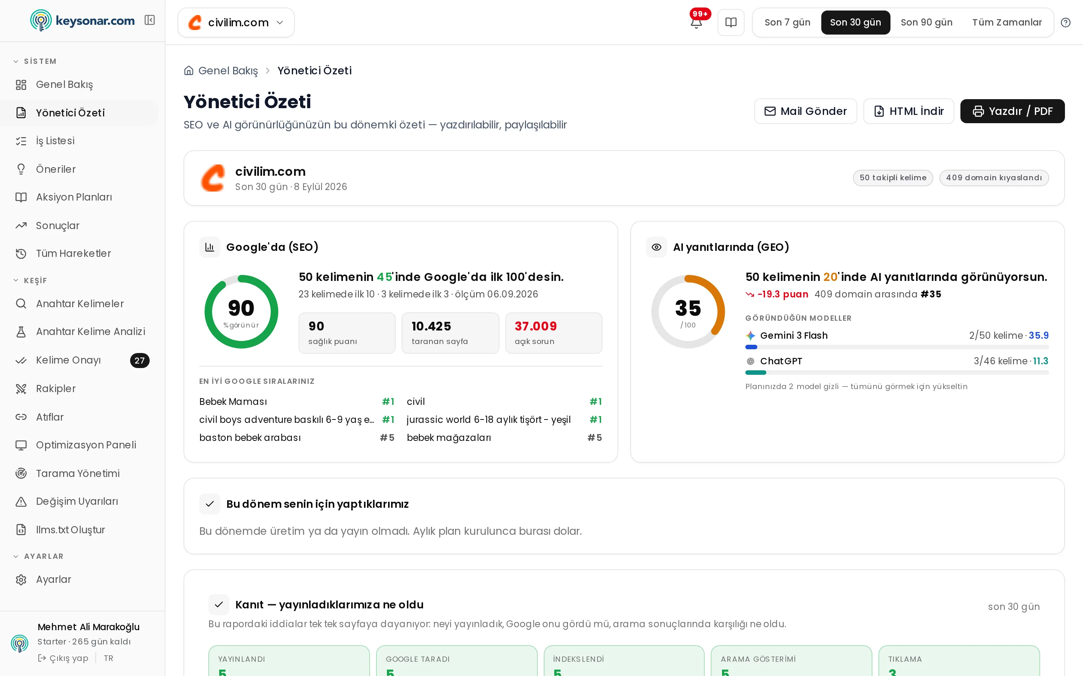Click the green 90 visibility ring

click(x=241, y=312)
